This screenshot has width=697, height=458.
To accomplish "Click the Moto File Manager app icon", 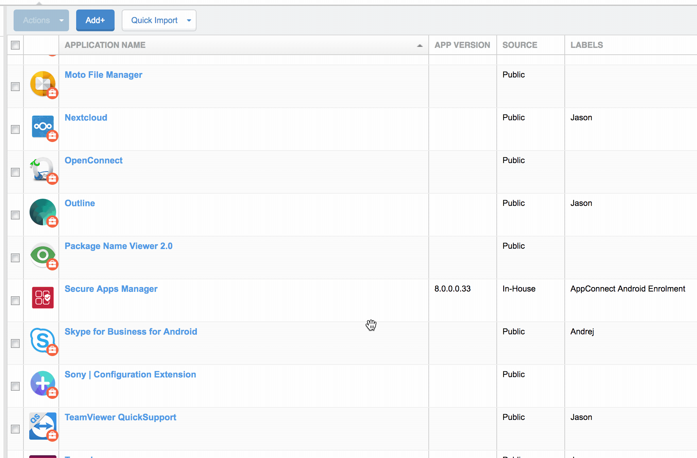I will (42, 84).
